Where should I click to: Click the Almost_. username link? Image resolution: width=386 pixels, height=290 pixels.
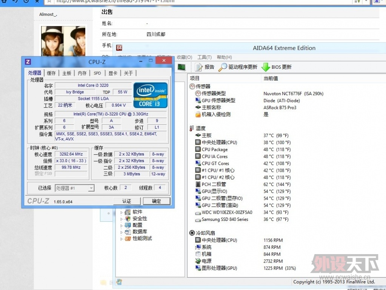pos(48,14)
